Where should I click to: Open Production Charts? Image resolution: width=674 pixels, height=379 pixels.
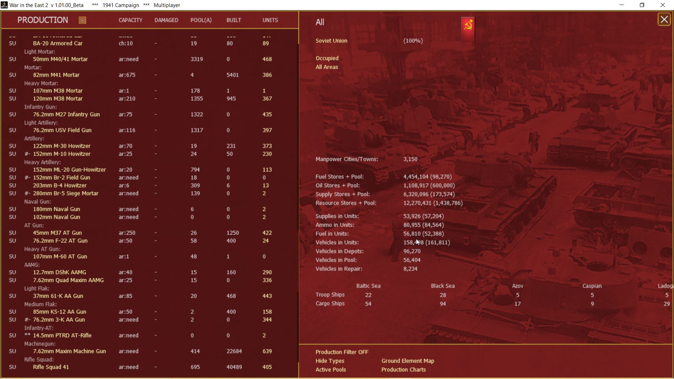point(403,370)
